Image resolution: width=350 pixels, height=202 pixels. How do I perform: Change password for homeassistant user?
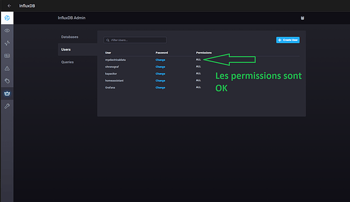coord(160,80)
